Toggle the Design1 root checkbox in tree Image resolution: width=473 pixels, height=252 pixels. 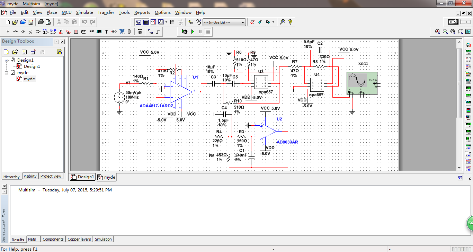click(13, 60)
